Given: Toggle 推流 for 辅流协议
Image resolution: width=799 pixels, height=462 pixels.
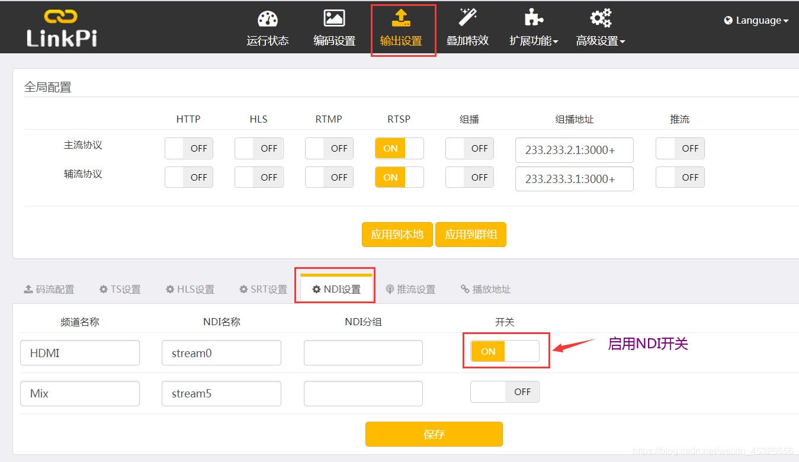Looking at the screenshot, I should 680,177.
